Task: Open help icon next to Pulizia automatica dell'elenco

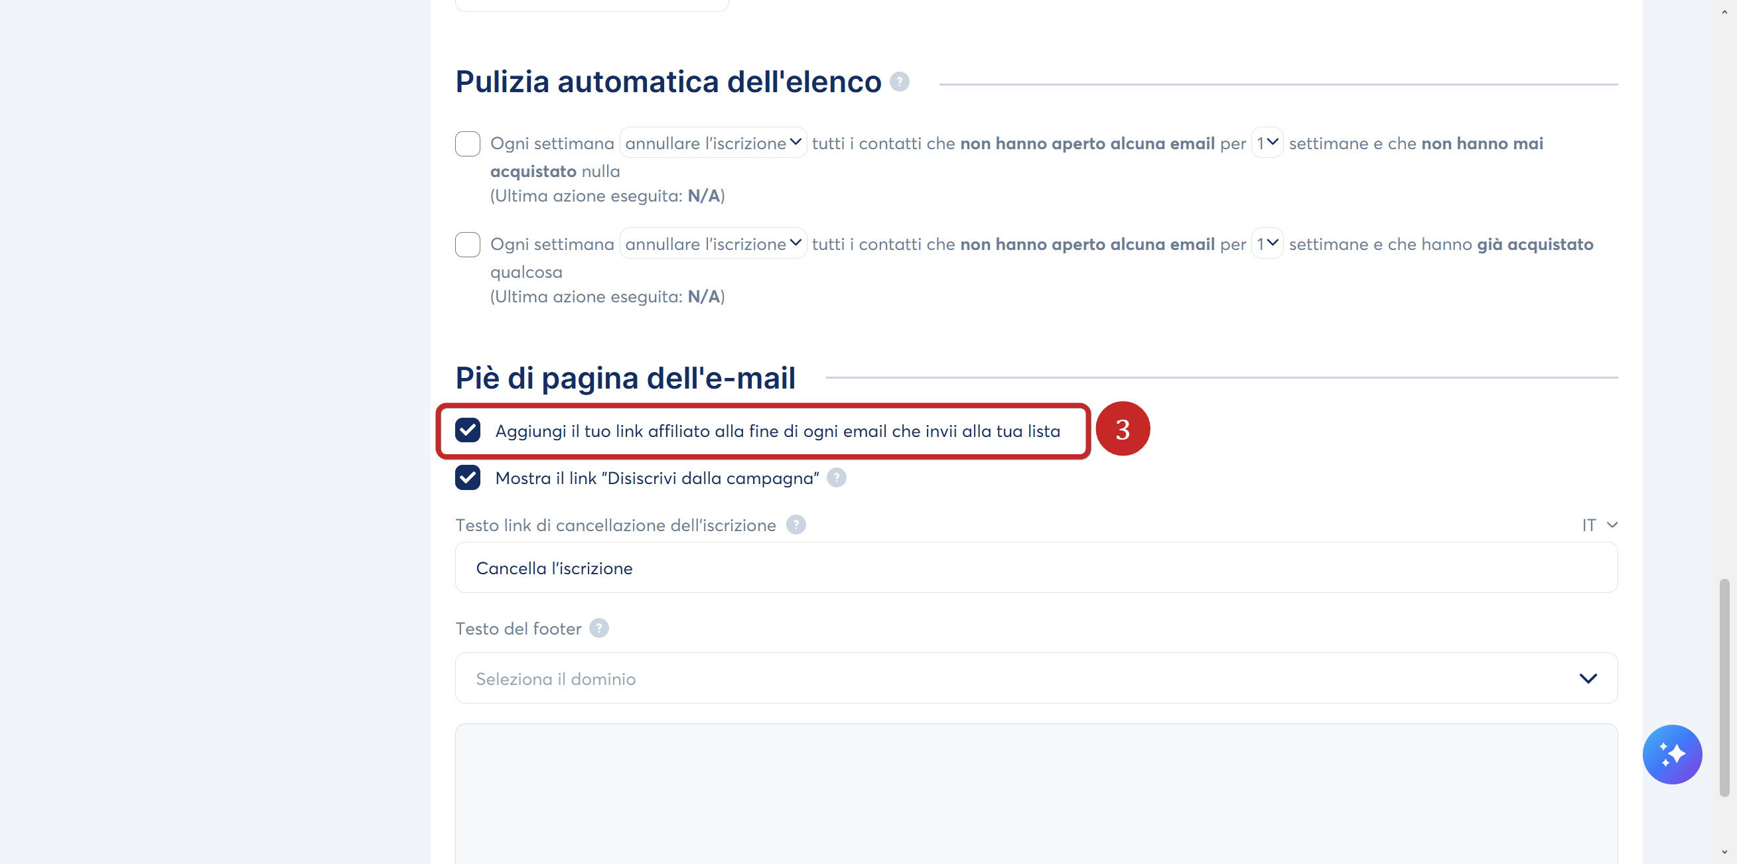Action: click(x=899, y=82)
